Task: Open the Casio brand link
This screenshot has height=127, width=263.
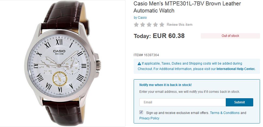Action: [142, 18]
